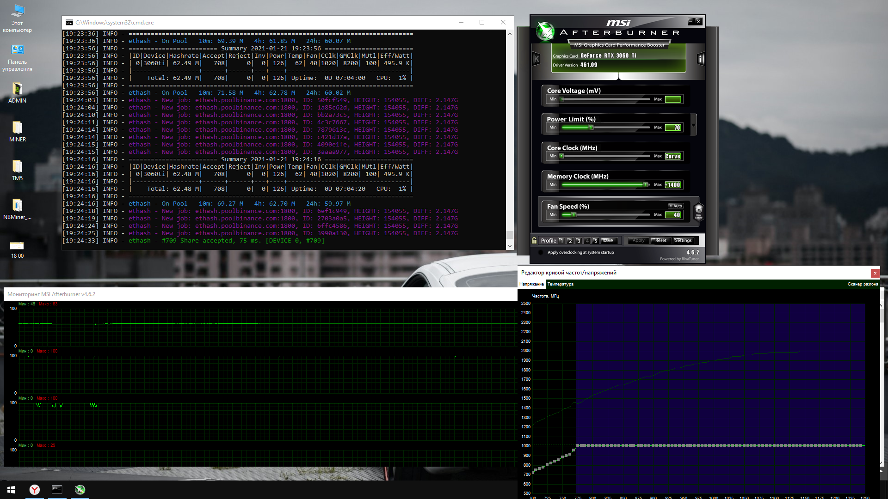The image size is (888, 499).
Task: Click the Core Voltage value field
Action: click(673, 99)
